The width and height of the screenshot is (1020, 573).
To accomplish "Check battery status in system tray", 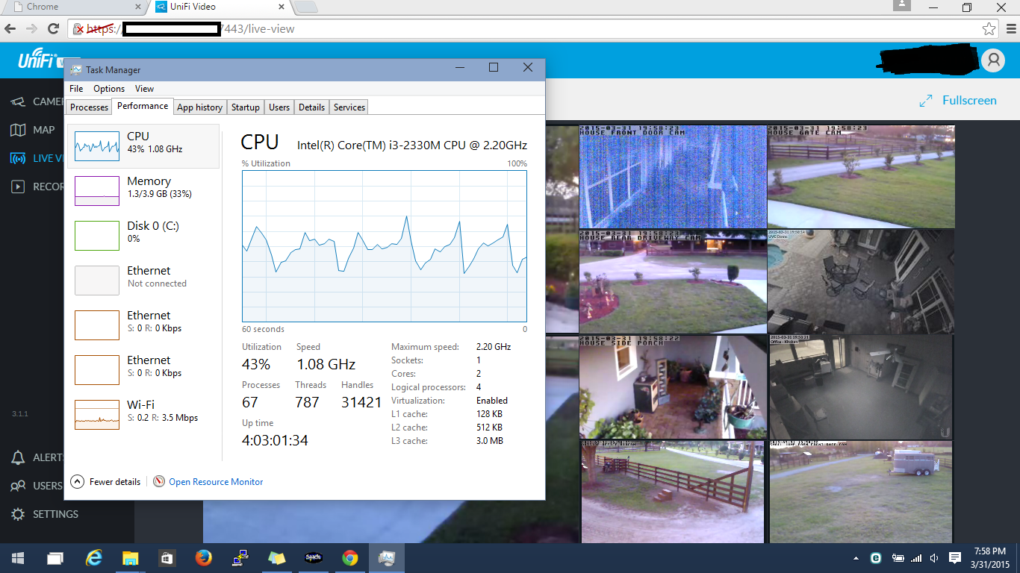I will 898,558.
